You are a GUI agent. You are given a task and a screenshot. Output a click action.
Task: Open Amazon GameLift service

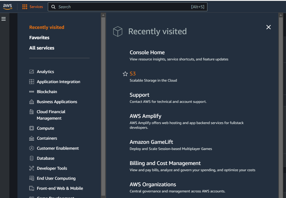151,142
